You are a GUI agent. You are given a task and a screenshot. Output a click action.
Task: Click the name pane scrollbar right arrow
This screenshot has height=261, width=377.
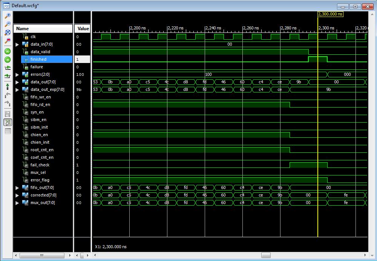(x=70, y=255)
